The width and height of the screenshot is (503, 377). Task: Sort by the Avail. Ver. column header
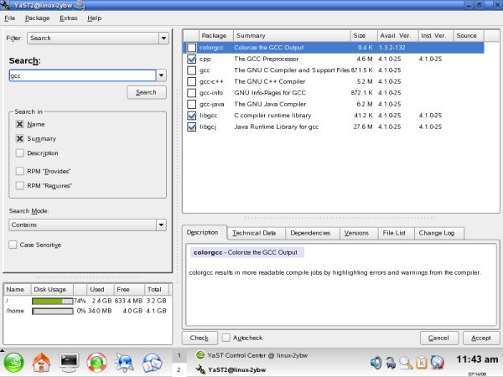point(397,35)
